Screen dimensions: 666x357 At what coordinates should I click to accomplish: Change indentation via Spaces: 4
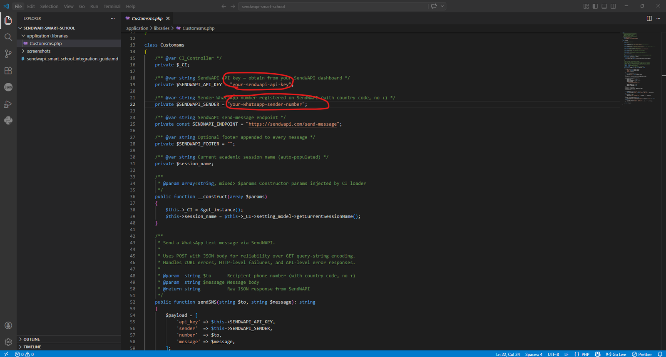point(534,354)
